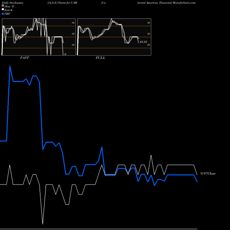Click the '(14,3,3) Charts for UAM' heading
Viewport: 230px width, 230px height.
(62, 3)
